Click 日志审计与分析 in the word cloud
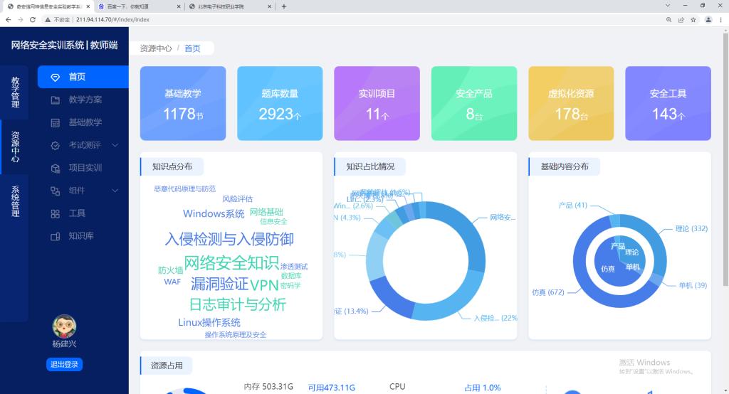729x394 pixels. click(x=238, y=304)
